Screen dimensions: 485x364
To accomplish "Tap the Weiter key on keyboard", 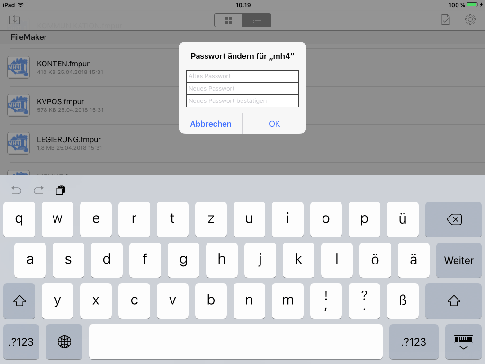I will [x=458, y=260].
